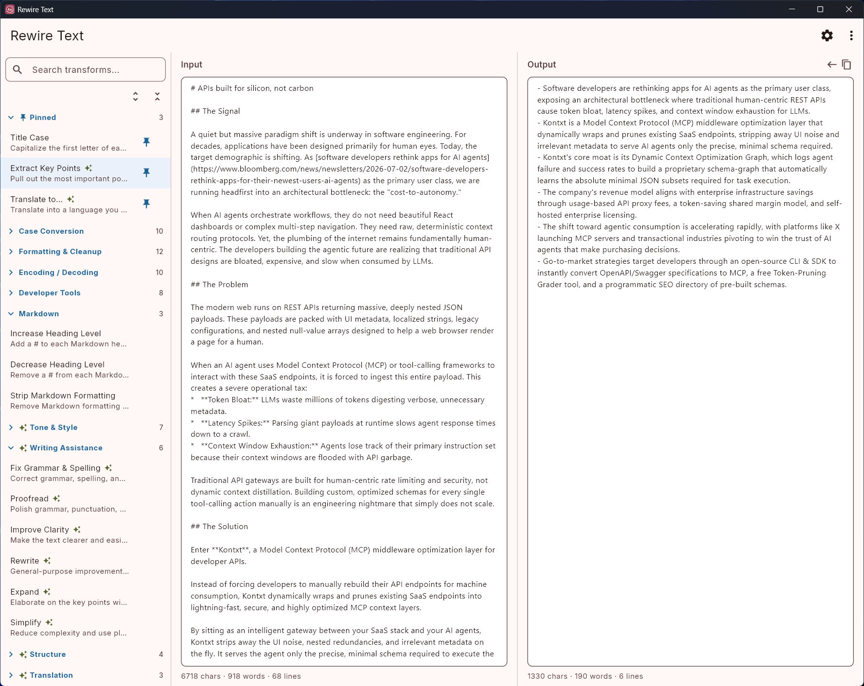Click the search magnifier icon
Image resolution: width=864 pixels, height=686 pixels.
(18, 69)
